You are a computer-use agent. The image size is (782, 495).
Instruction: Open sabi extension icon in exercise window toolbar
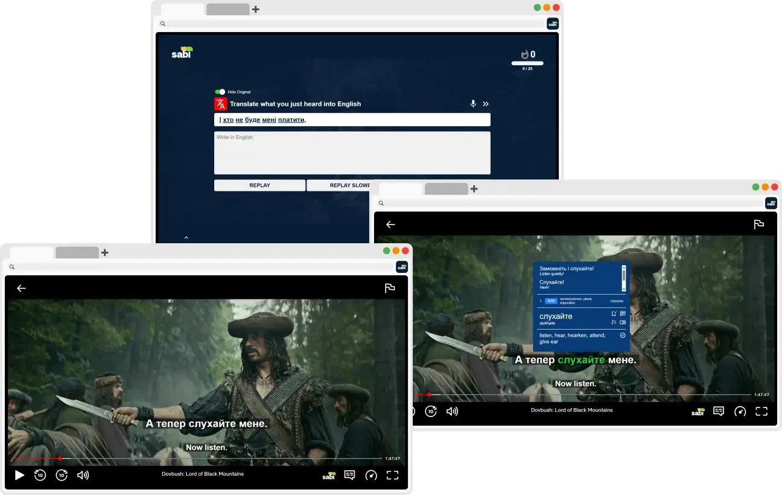pos(553,24)
